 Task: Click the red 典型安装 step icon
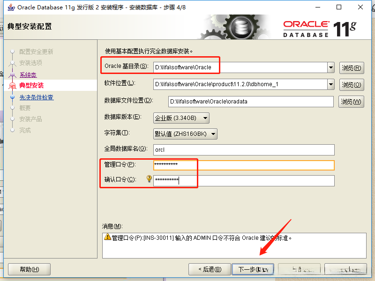12,86
